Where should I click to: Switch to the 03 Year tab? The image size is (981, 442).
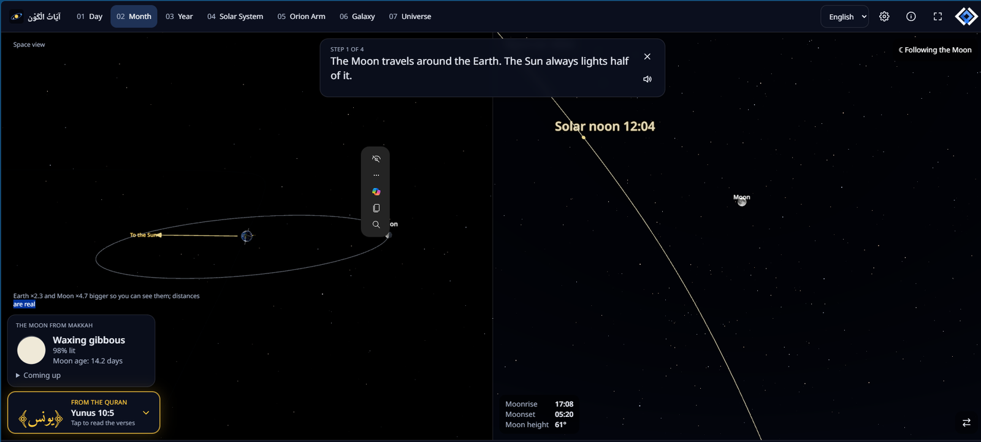179,17
